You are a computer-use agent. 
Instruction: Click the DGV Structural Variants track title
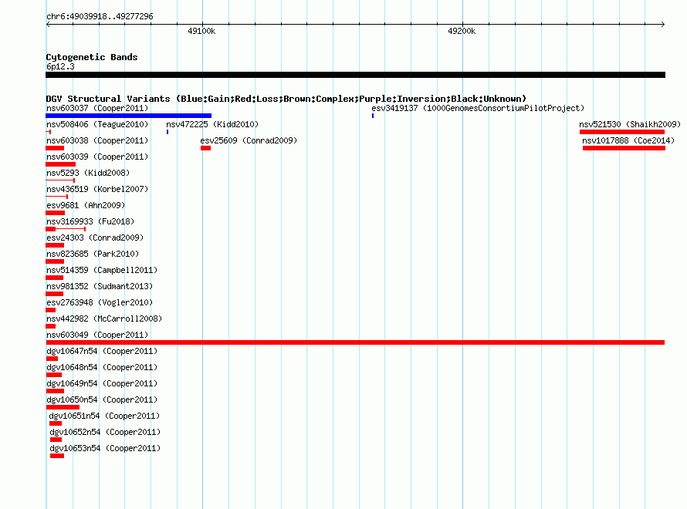point(286,99)
